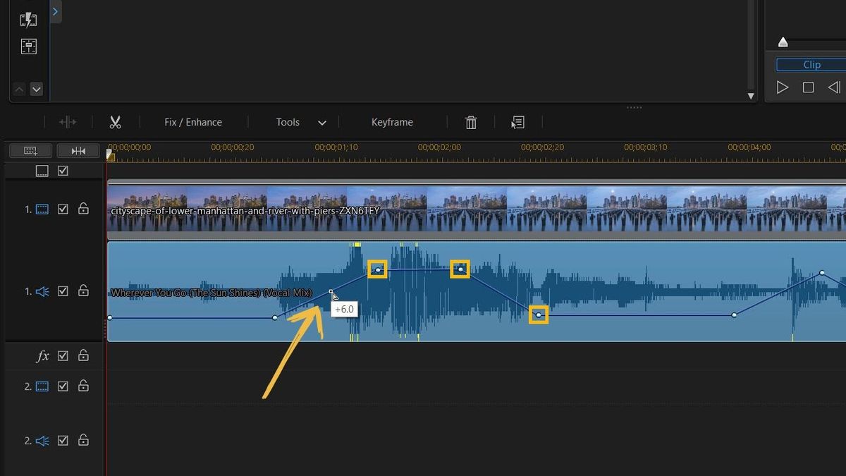Uncheck the enable checkbox on the fx track
Viewport: 846px width, 476px height.
click(x=63, y=355)
